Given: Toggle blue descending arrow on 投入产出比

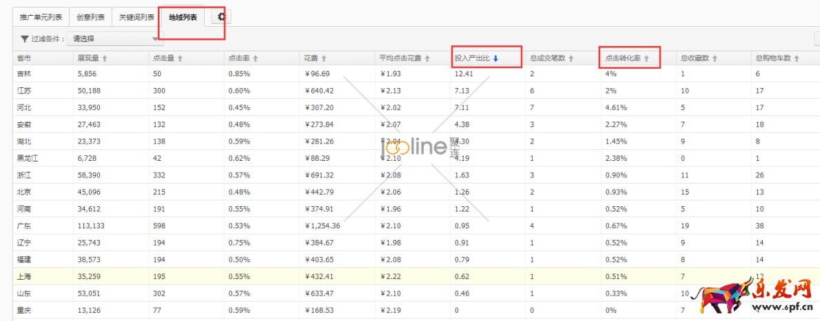Looking at the screenshot, I should (x=495, y=58).
